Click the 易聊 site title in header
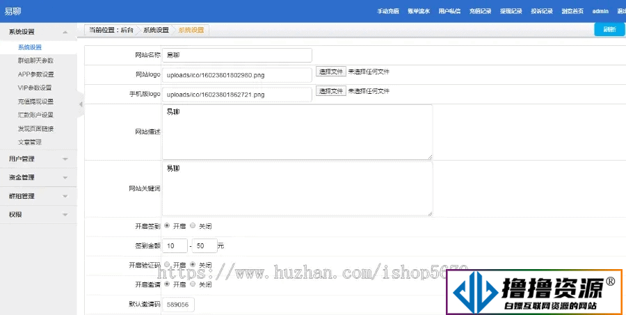 tap(13, 11)
